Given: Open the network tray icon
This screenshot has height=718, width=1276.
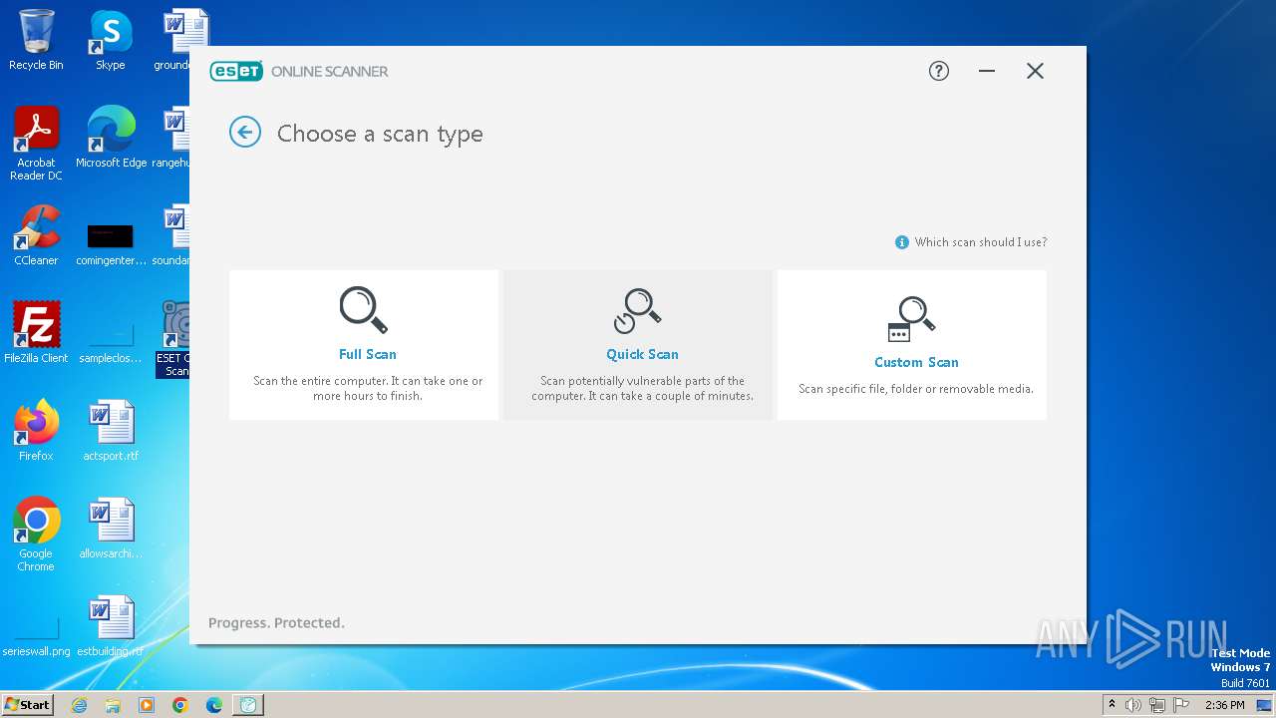Looking at the screenshot, I should [x=1157, y=705].
